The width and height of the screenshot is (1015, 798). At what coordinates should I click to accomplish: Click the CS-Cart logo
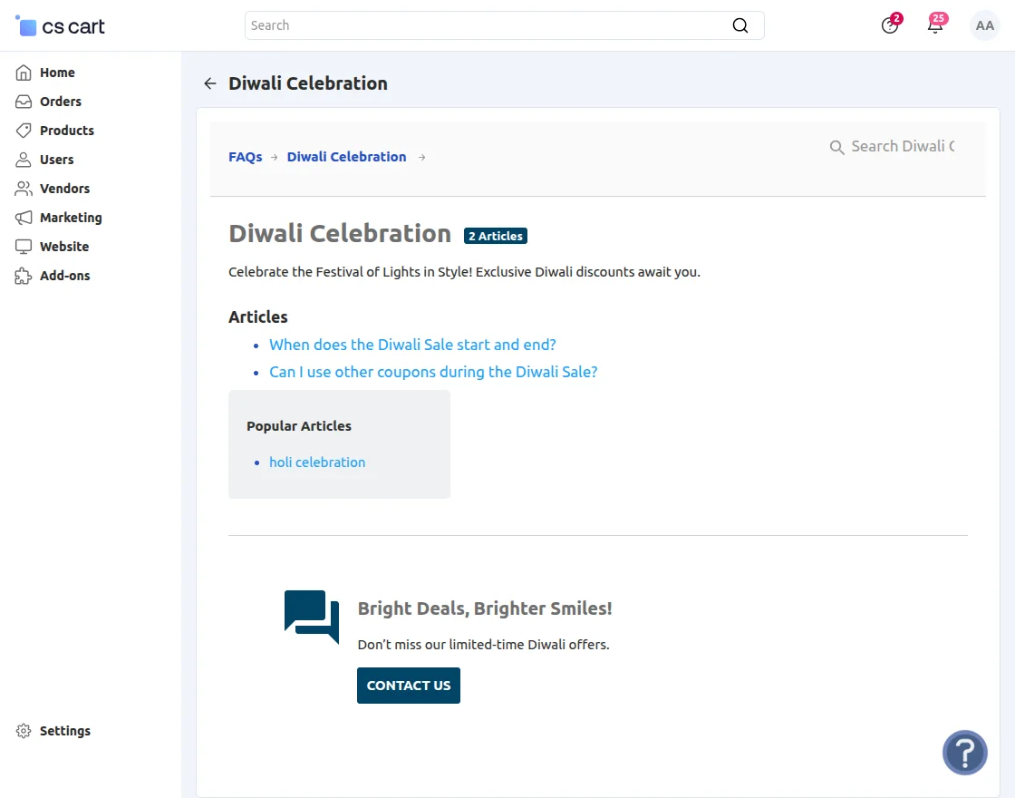61,26
